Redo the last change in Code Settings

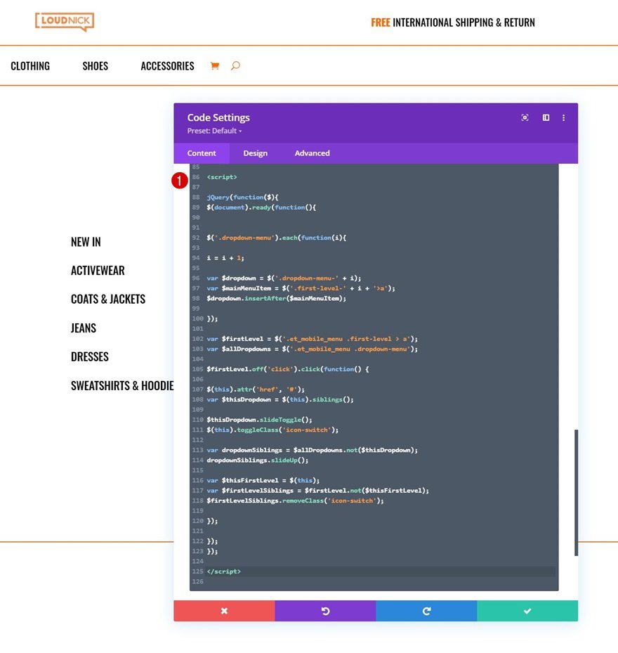[426, 610]
